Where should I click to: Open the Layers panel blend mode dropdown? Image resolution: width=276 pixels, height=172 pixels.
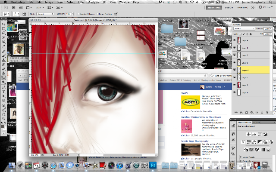tap(244, 29)
